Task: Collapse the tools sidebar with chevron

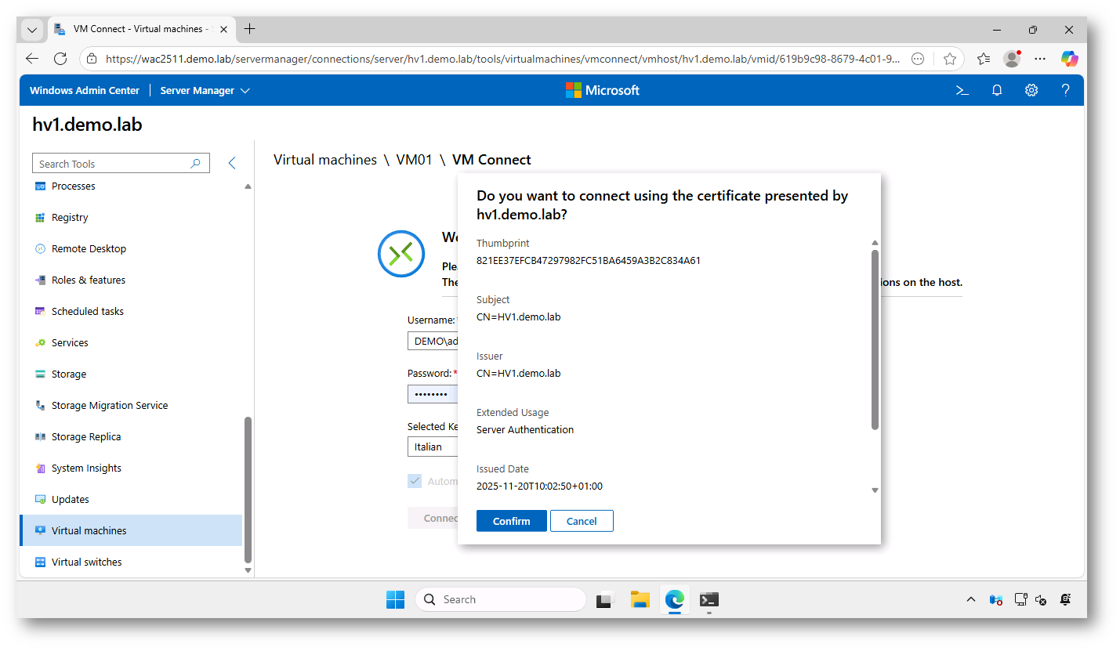Action: [x=231, y=163]
